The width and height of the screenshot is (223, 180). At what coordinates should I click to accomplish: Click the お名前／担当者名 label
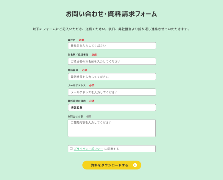(78, 55)
